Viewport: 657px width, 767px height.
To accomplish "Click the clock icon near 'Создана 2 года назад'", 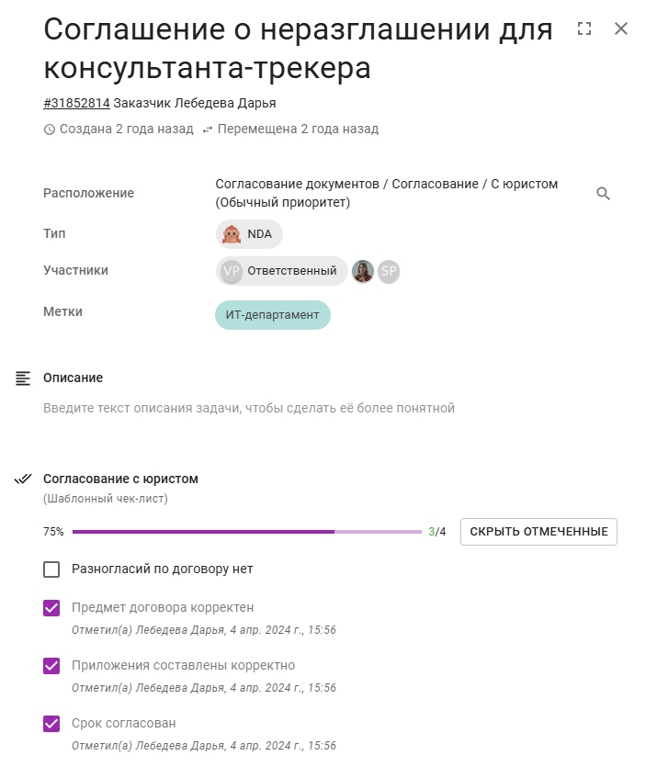I will click(x=48, y=129).
